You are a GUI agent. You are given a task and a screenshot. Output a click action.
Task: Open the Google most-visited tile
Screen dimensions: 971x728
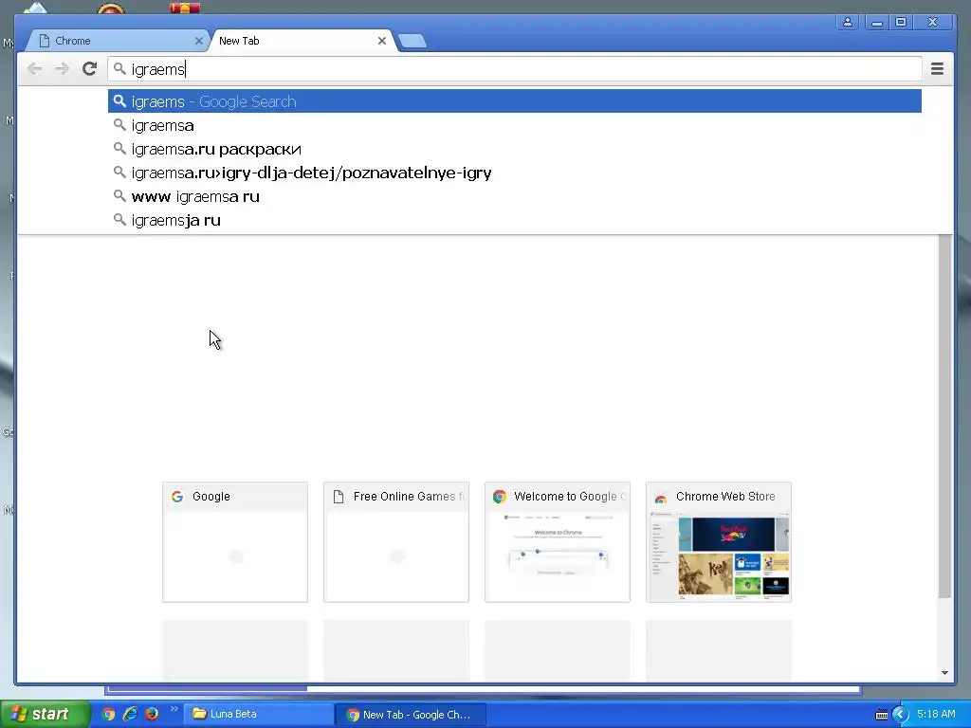(235, 541)
